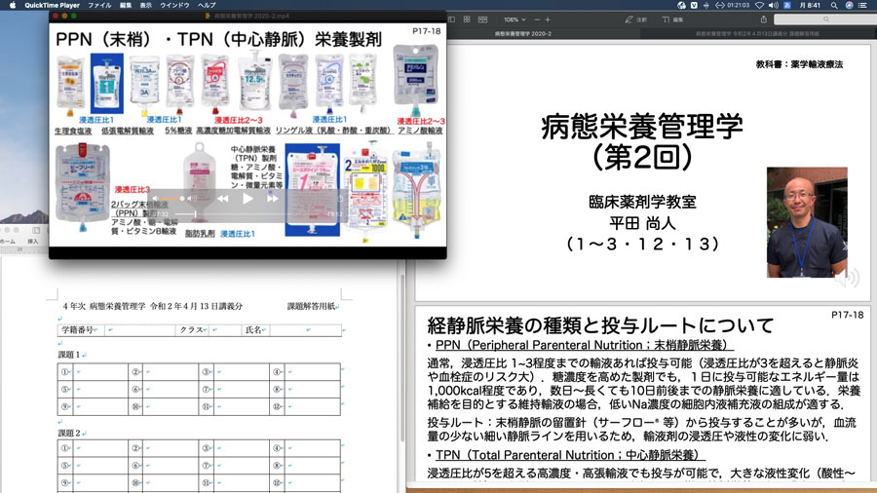Switch PDF viewer to thumbnail grid view
The width and height of the screenshot is (877, 493).
[x=467, y=19]
